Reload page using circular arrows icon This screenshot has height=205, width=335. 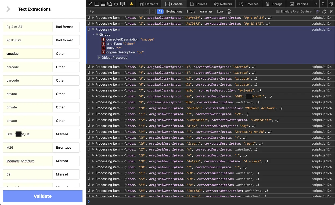click(x=325, y=12)
